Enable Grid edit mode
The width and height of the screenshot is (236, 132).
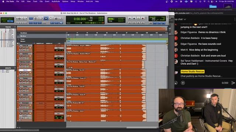(x=11, y=21)
